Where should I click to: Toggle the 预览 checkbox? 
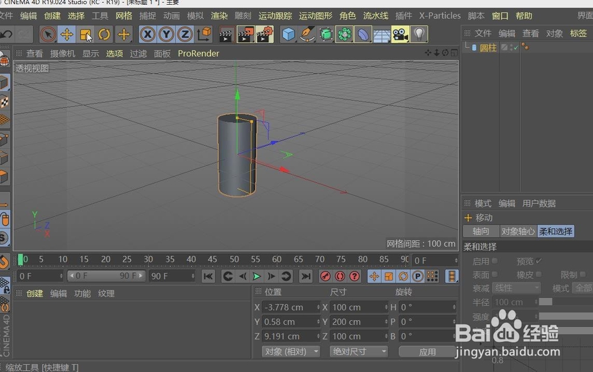(538, 261)
